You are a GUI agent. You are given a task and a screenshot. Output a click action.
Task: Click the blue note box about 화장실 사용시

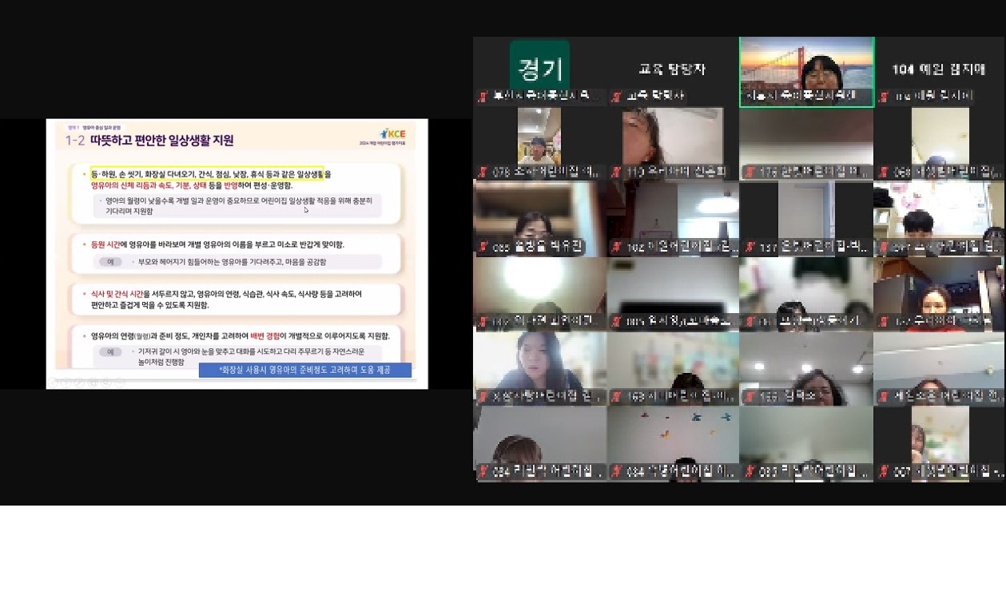click(304, 370)
